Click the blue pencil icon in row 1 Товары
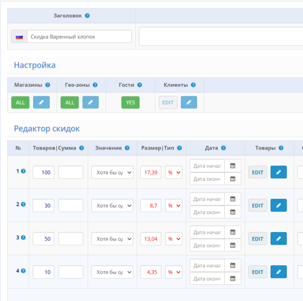The image size is (303, 301). coord(278,172)
